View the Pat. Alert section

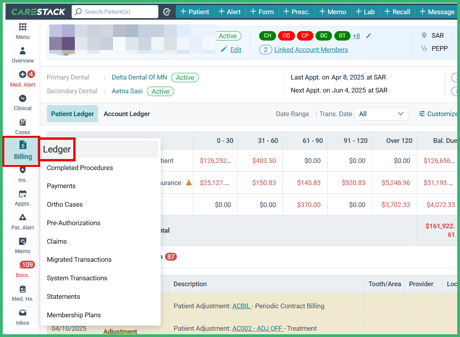[x=22, y=221]
